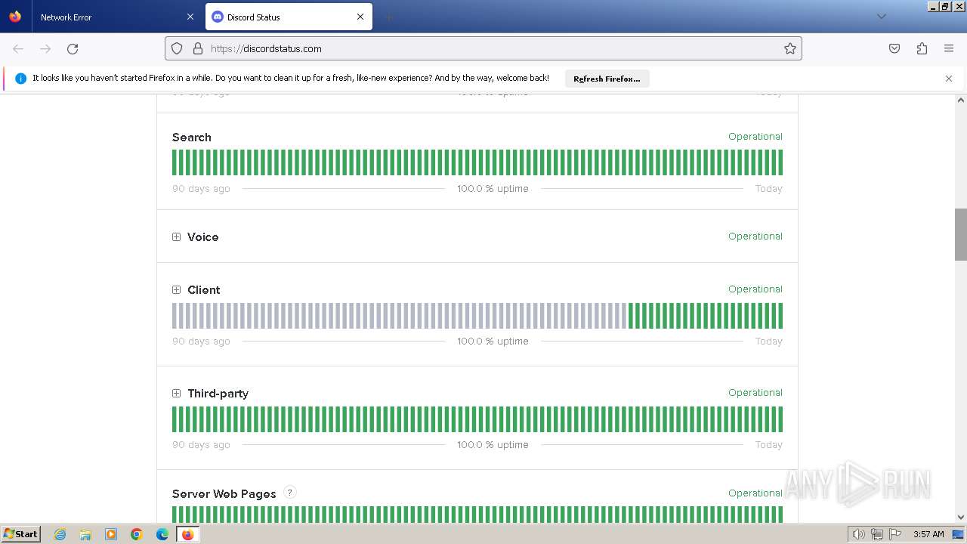Click the Show desktop tray icon
This screenshot has width=967, height=544.
click(x=958, y=534)
